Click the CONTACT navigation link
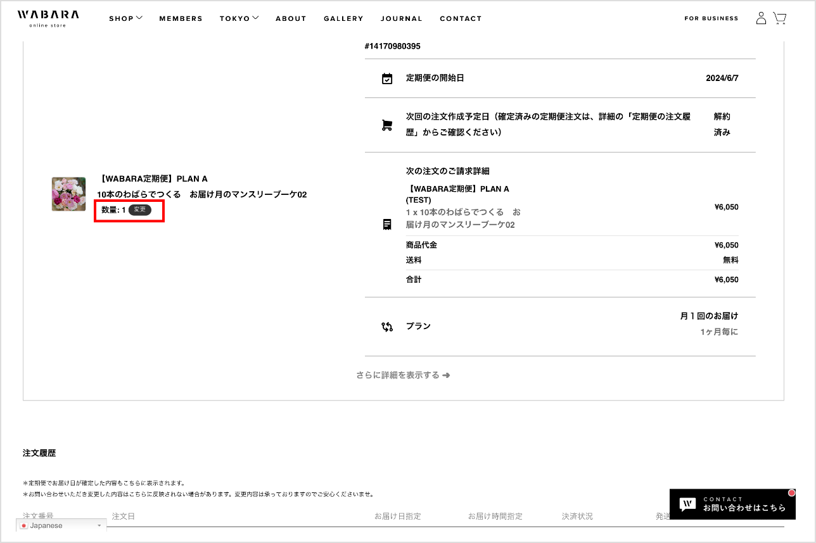Screen dimensions: 816x543 [461, 18]
